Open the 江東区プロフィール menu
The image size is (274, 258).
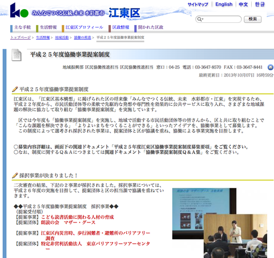pyautogui.click(x=84, y=27)
